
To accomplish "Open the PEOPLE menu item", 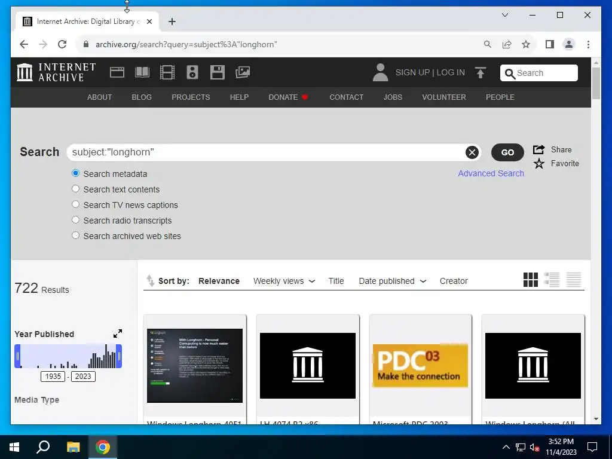I will pos(500,97).
